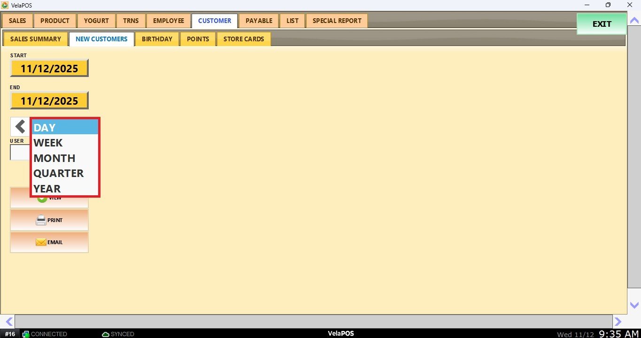Pick MONTH from the period options
Image resolution: width=641 pixels, height=338 pixels.
(65, 158)
